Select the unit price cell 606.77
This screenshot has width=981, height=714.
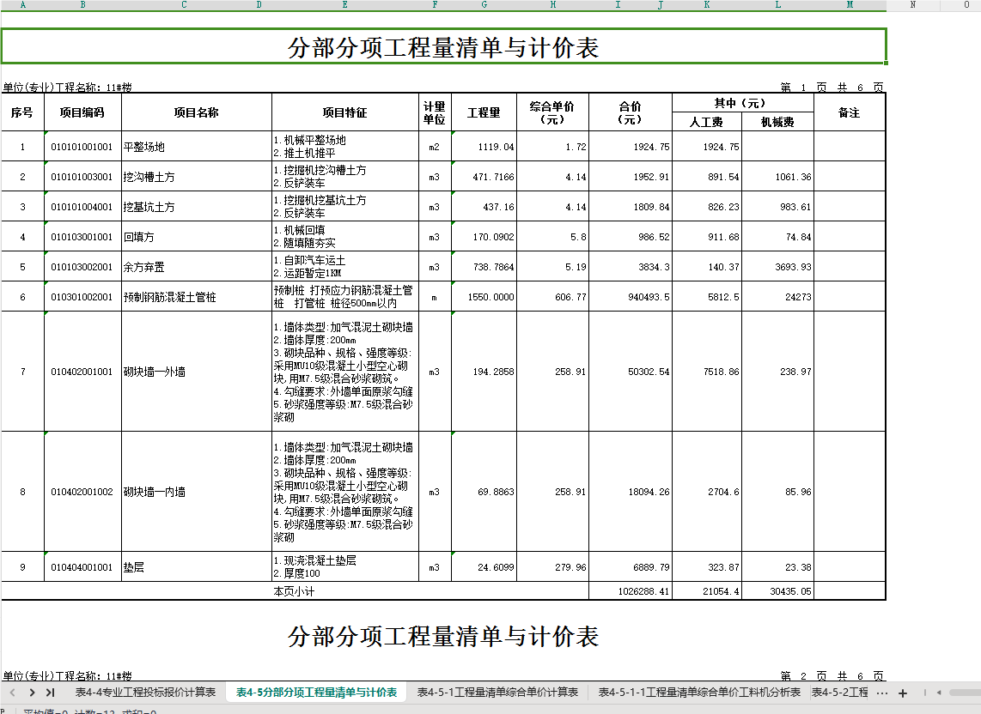pyautogui.click(x=552, y=297)
